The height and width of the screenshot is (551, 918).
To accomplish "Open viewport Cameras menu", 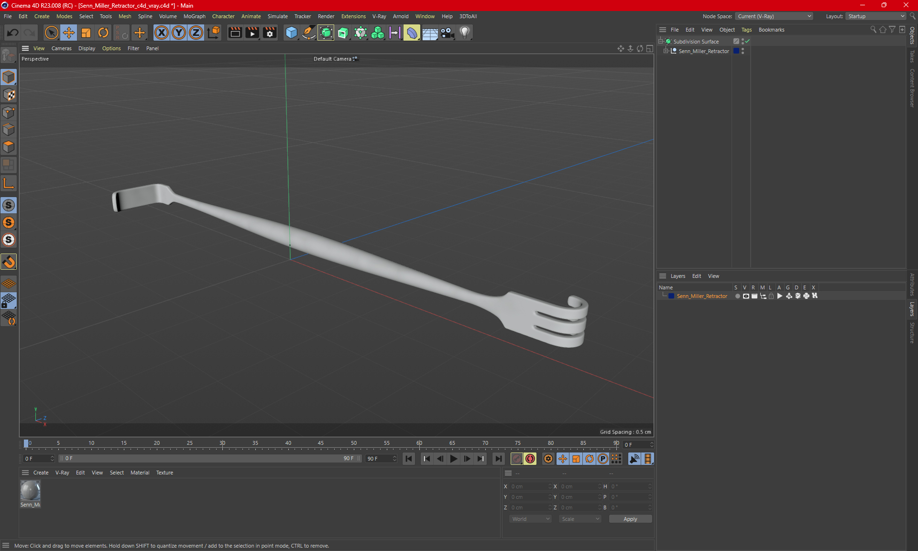I will (61, 48).
